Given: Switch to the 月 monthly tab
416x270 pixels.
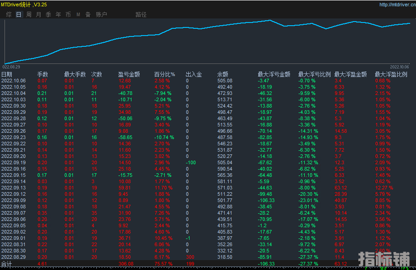Looking at the screenshot, I should point(38,14).
